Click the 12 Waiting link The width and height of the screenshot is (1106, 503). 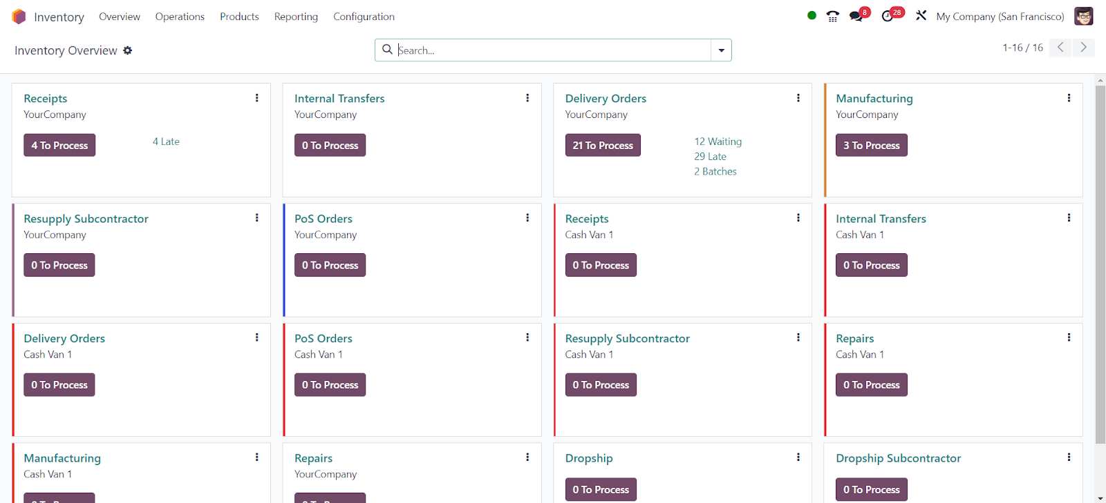click(x=718, y=141)
